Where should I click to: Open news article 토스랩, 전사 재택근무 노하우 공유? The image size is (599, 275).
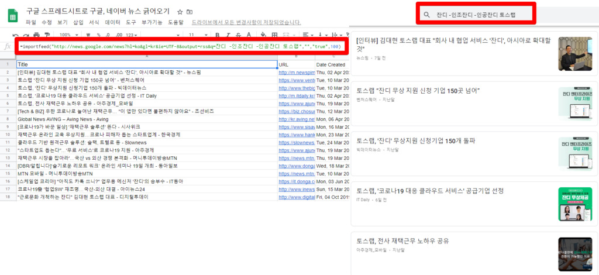point(402,241)
